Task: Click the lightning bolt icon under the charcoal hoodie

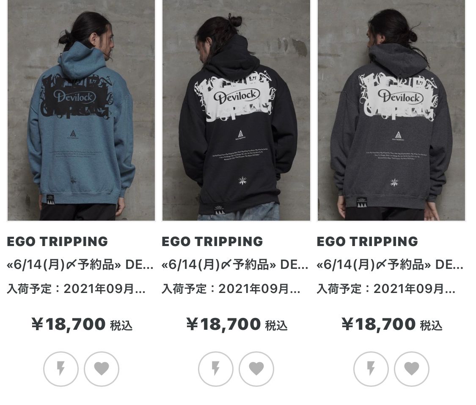Action: click(x=371, y=369)
